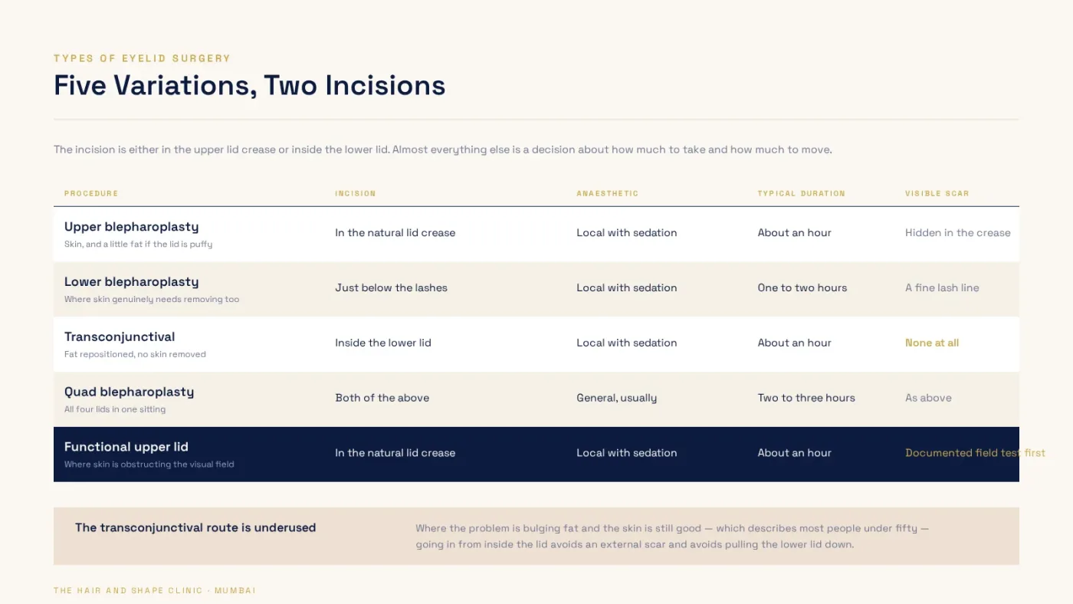Click the INCISION column header
This screenshot has width=1073, height=604.
point(356,193)
